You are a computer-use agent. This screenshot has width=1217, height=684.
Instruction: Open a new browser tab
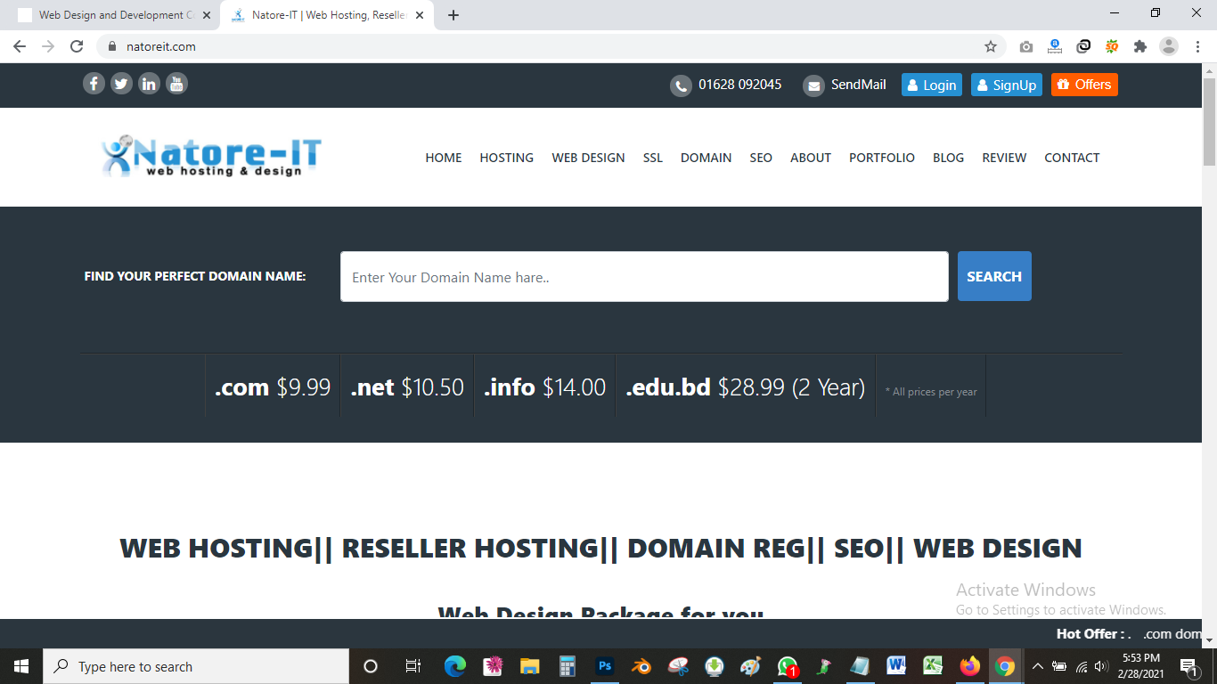(x=453, y=15)
